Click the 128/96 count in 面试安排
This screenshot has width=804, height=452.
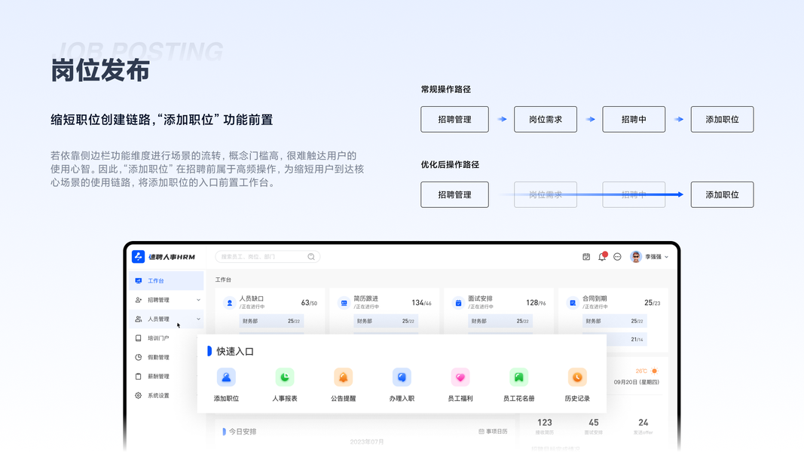coord(536,303)
